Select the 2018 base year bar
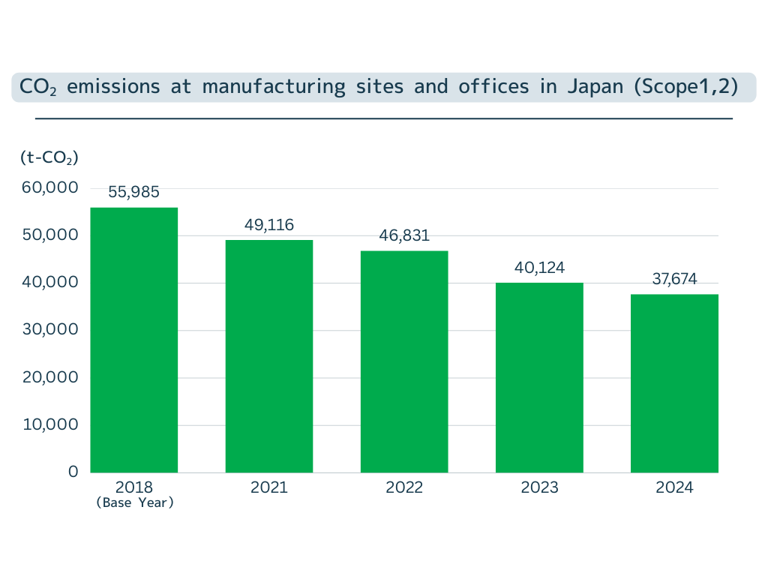Image resolution: width=768 pixels, height=576 pixels. point(134,340)
